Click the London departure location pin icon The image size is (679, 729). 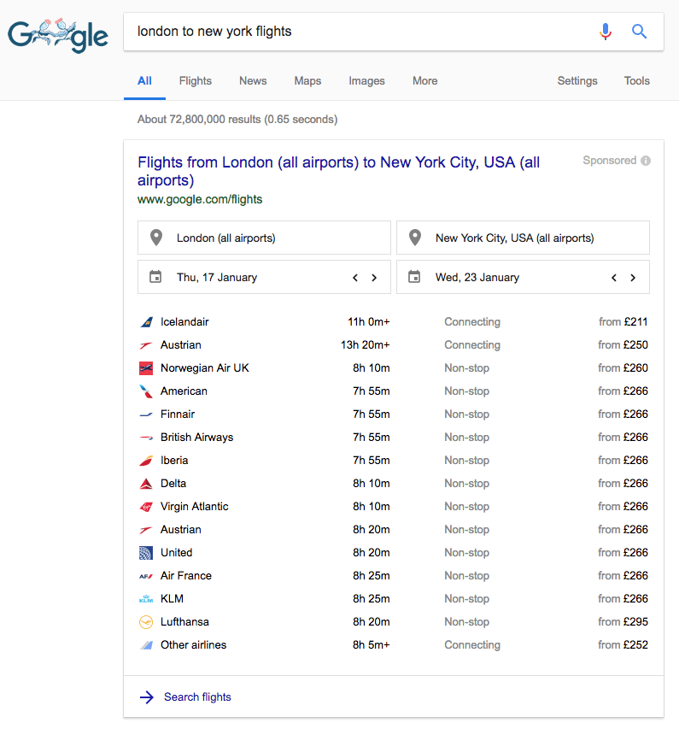[x=156, y=238]
